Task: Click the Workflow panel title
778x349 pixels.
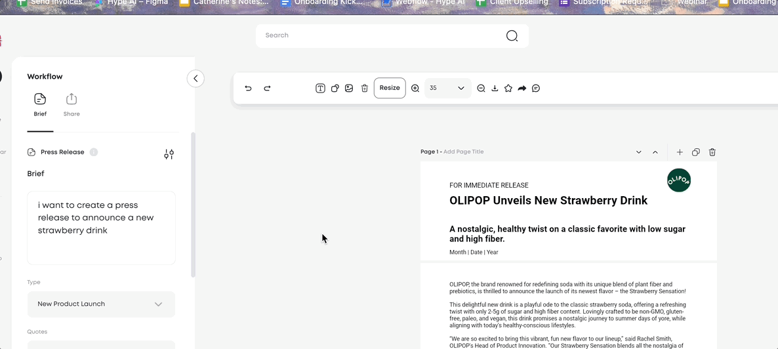Action: point(45,77)
